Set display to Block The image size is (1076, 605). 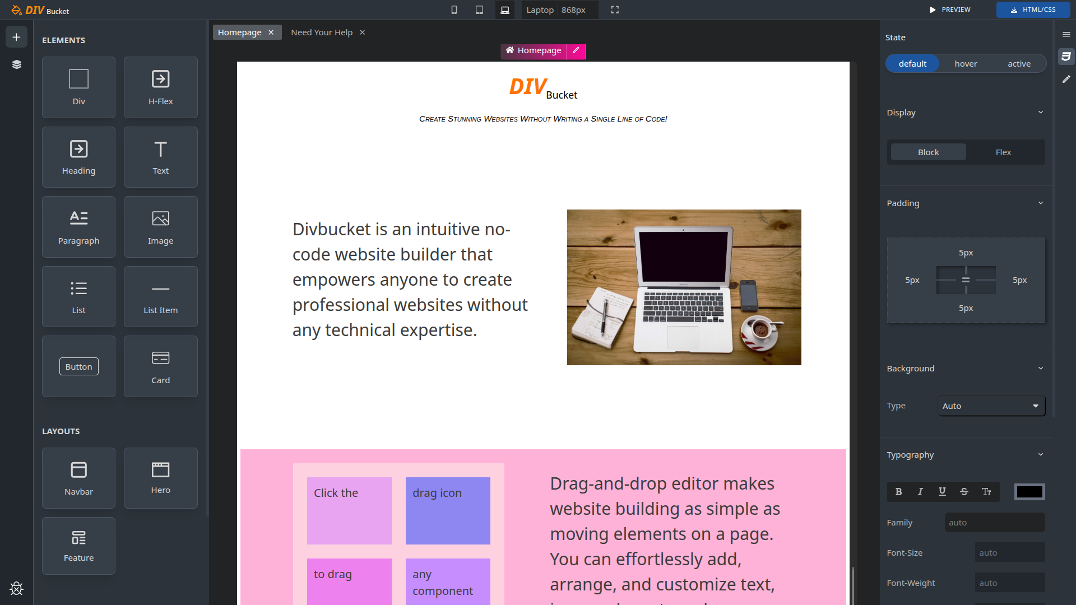click(x=928, y=152)
